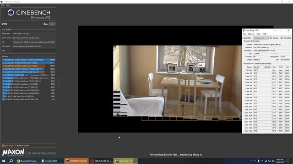Select the Xeon E5-2697 v2 ranking row

(28, 81)
